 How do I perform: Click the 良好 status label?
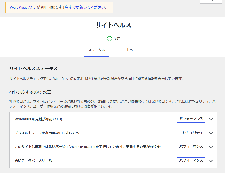click(x=117, y=39)
